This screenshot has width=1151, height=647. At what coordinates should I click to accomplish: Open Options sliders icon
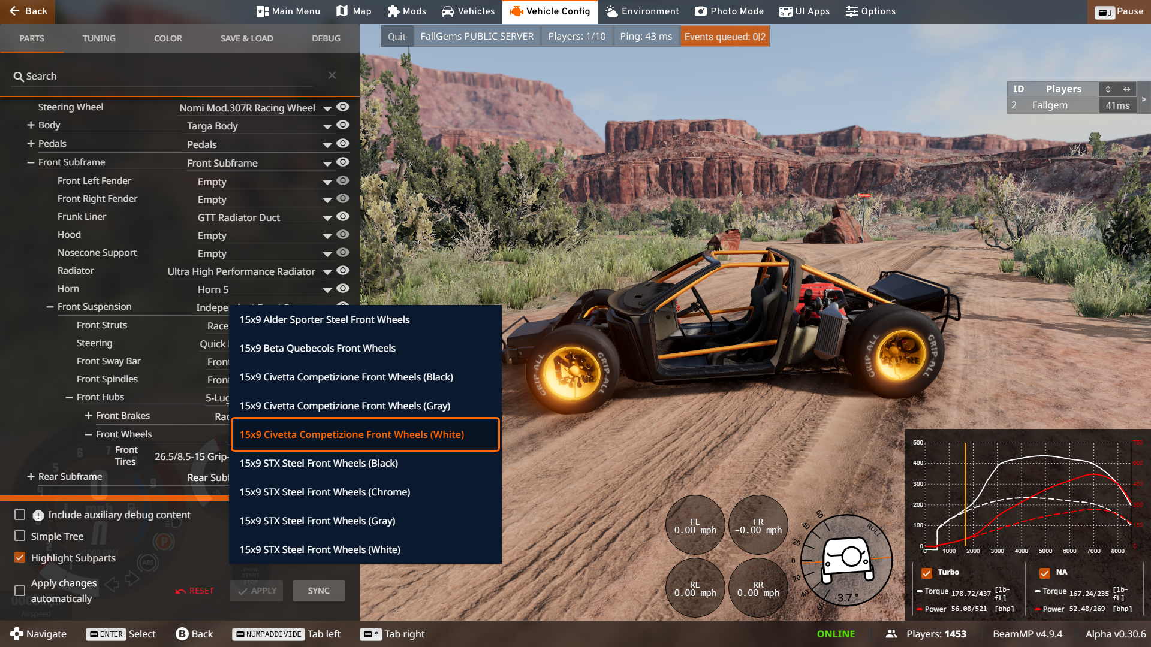(852, 11)
